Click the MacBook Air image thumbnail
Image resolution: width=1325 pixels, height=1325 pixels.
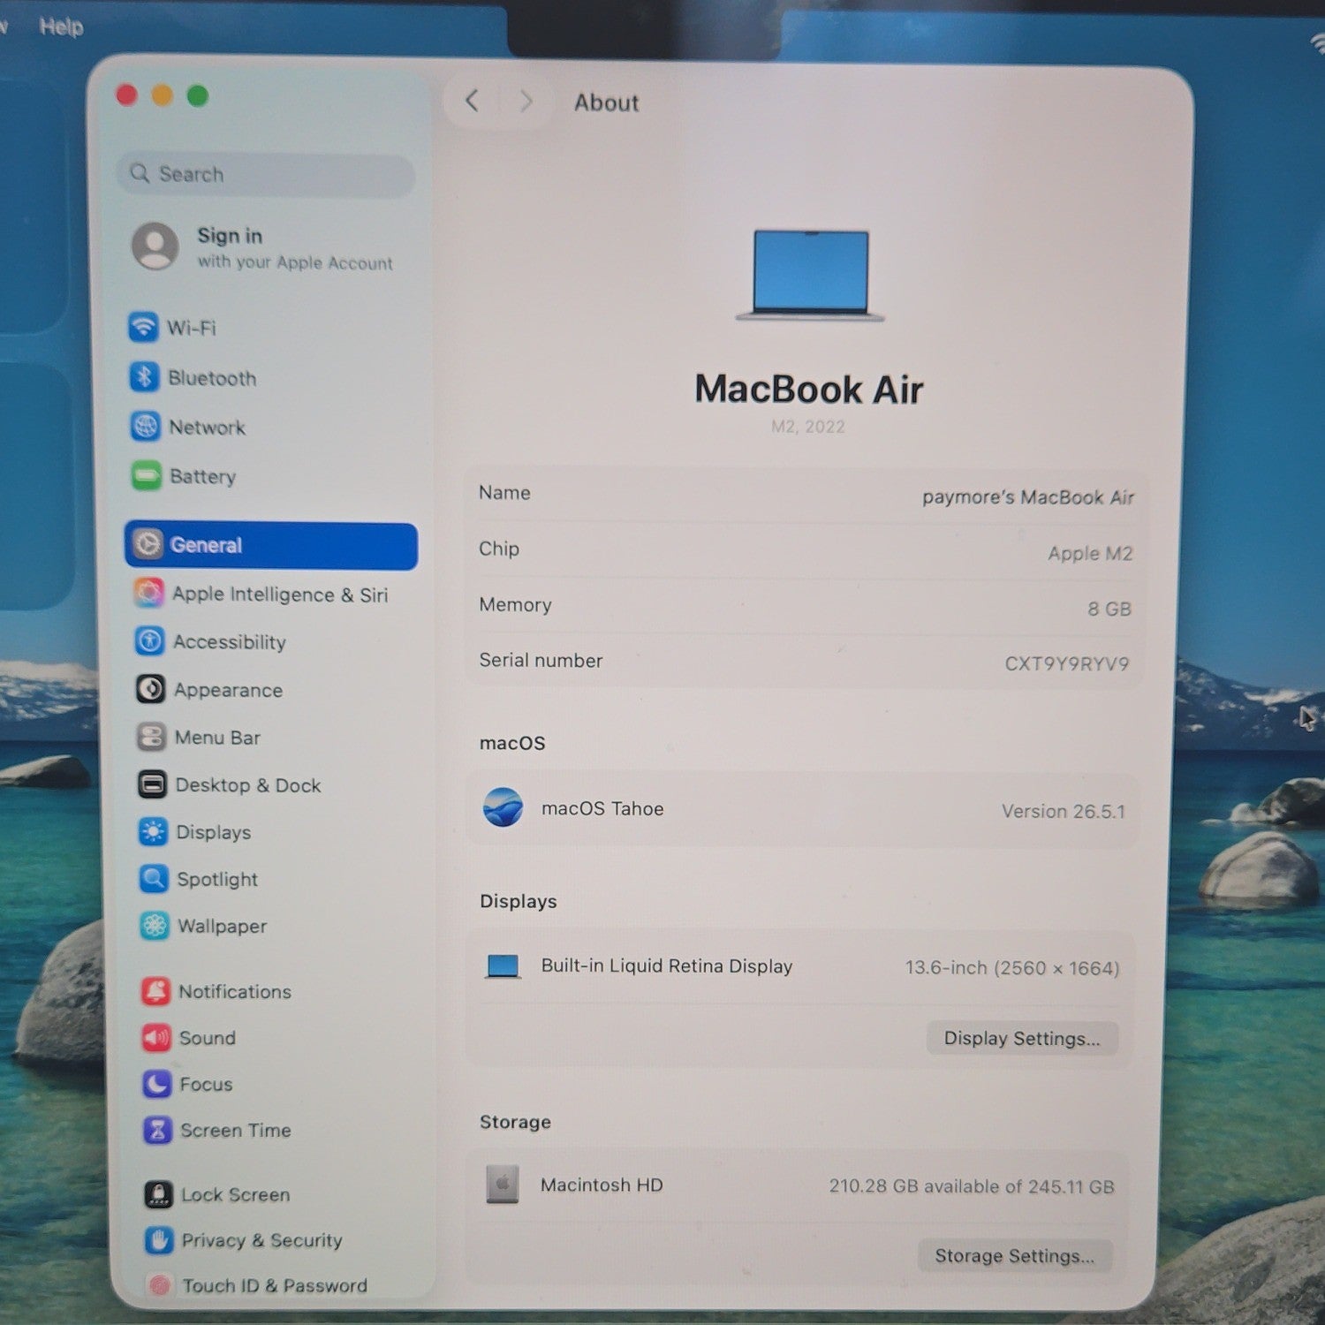click(810, 275)
